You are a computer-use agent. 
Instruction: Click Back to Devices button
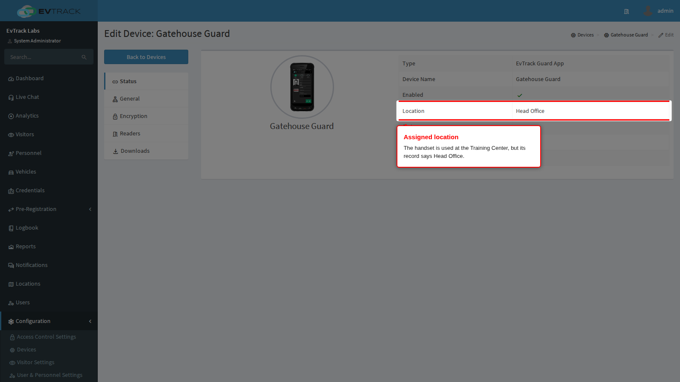(146, 57)
